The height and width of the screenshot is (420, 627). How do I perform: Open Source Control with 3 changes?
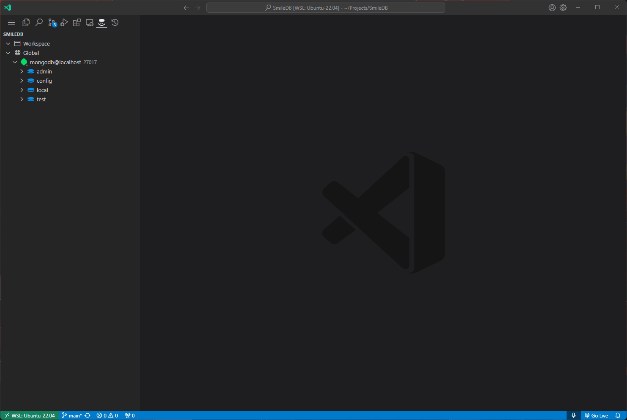[52, 23]
